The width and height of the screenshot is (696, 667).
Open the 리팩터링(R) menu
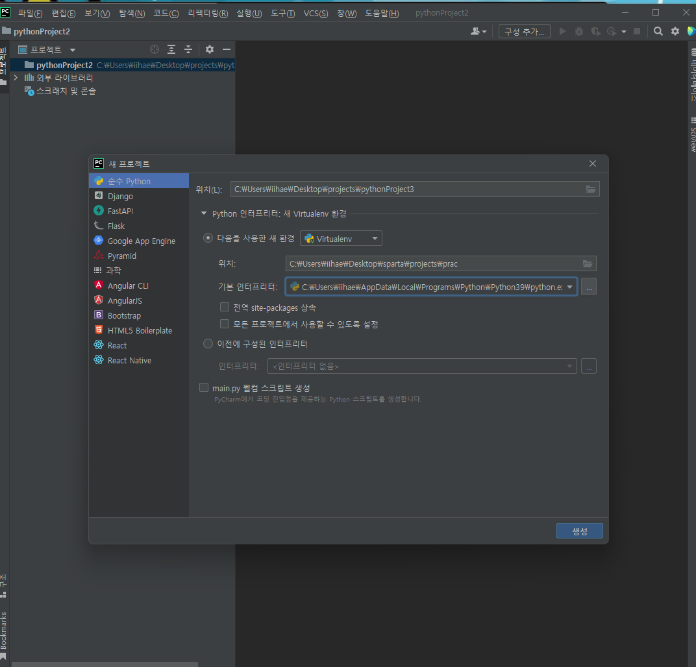coord(208,14)
